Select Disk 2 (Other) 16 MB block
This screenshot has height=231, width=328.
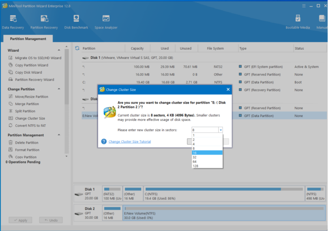coord(112,213)
